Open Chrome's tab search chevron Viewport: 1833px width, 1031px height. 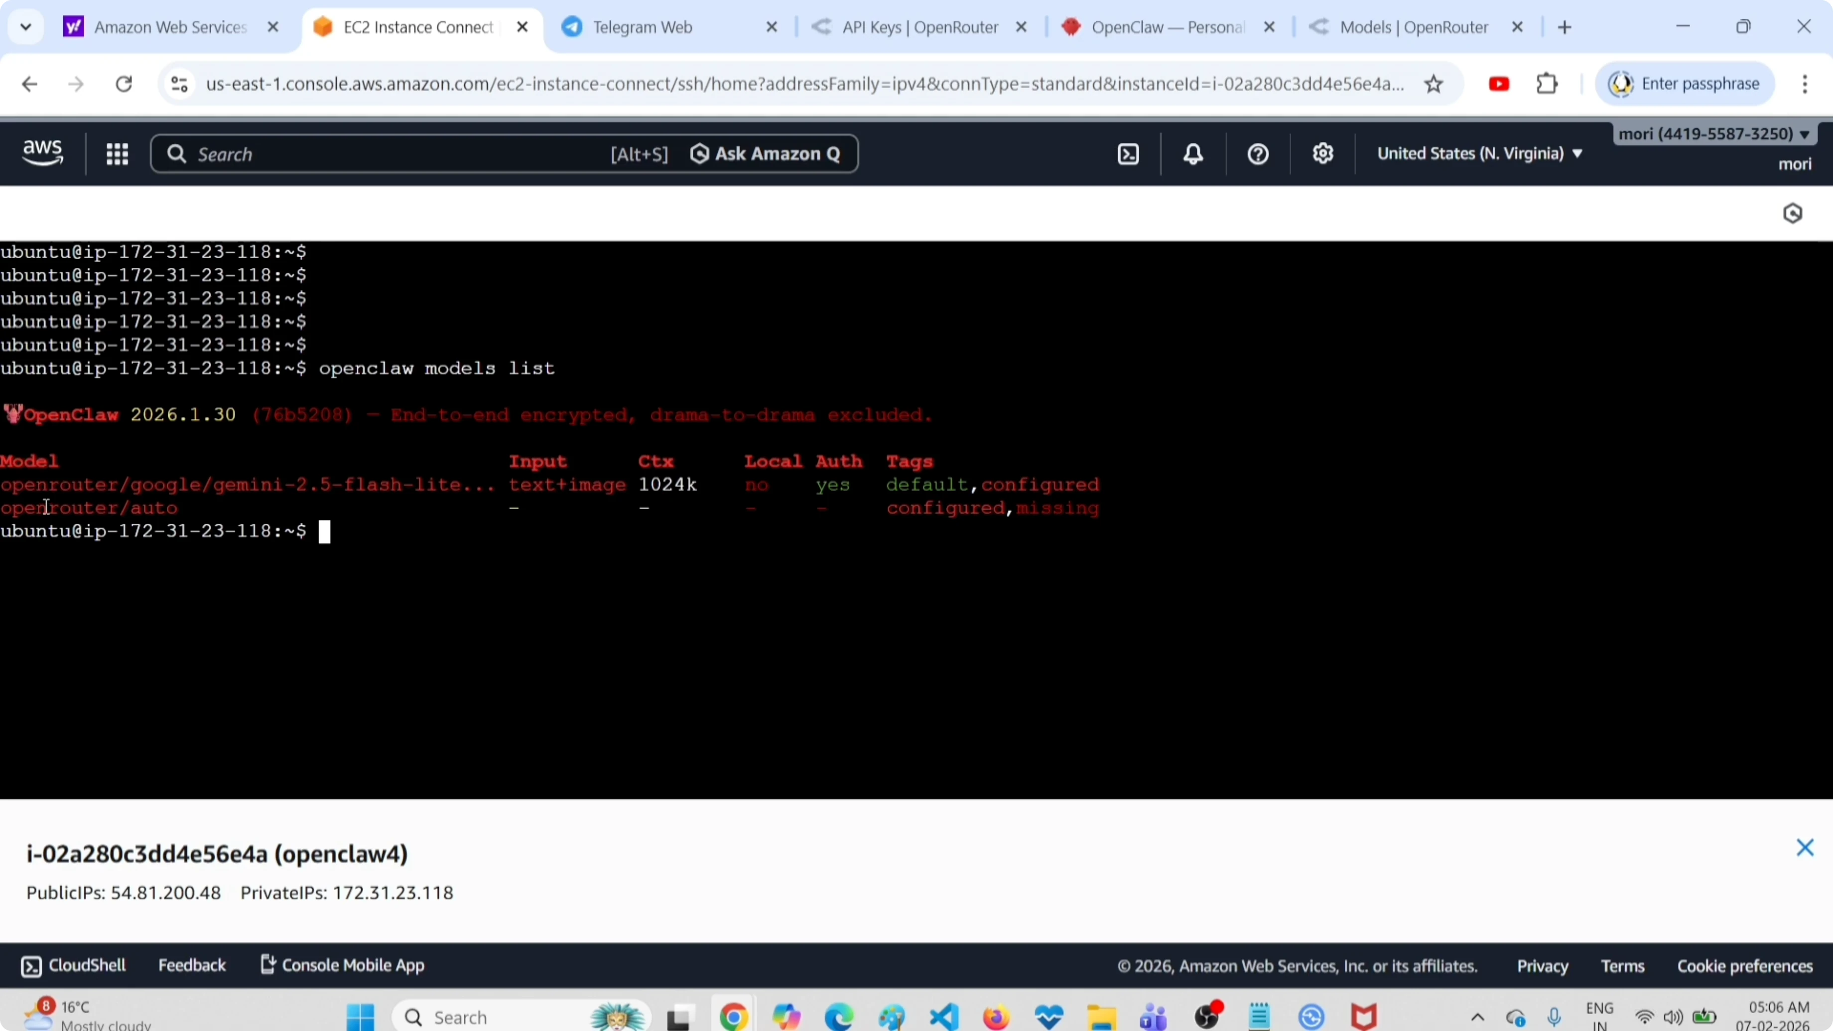tap(25, 26)
